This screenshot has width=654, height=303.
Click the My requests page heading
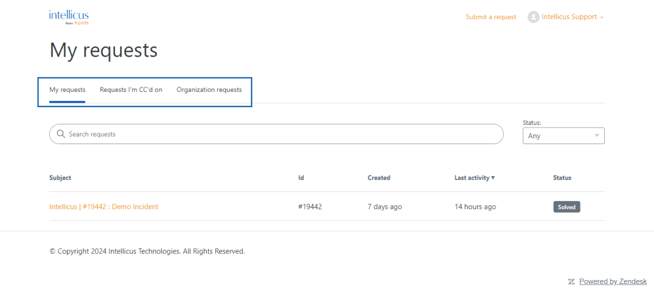pyautogui.click(x=103, y=51)
